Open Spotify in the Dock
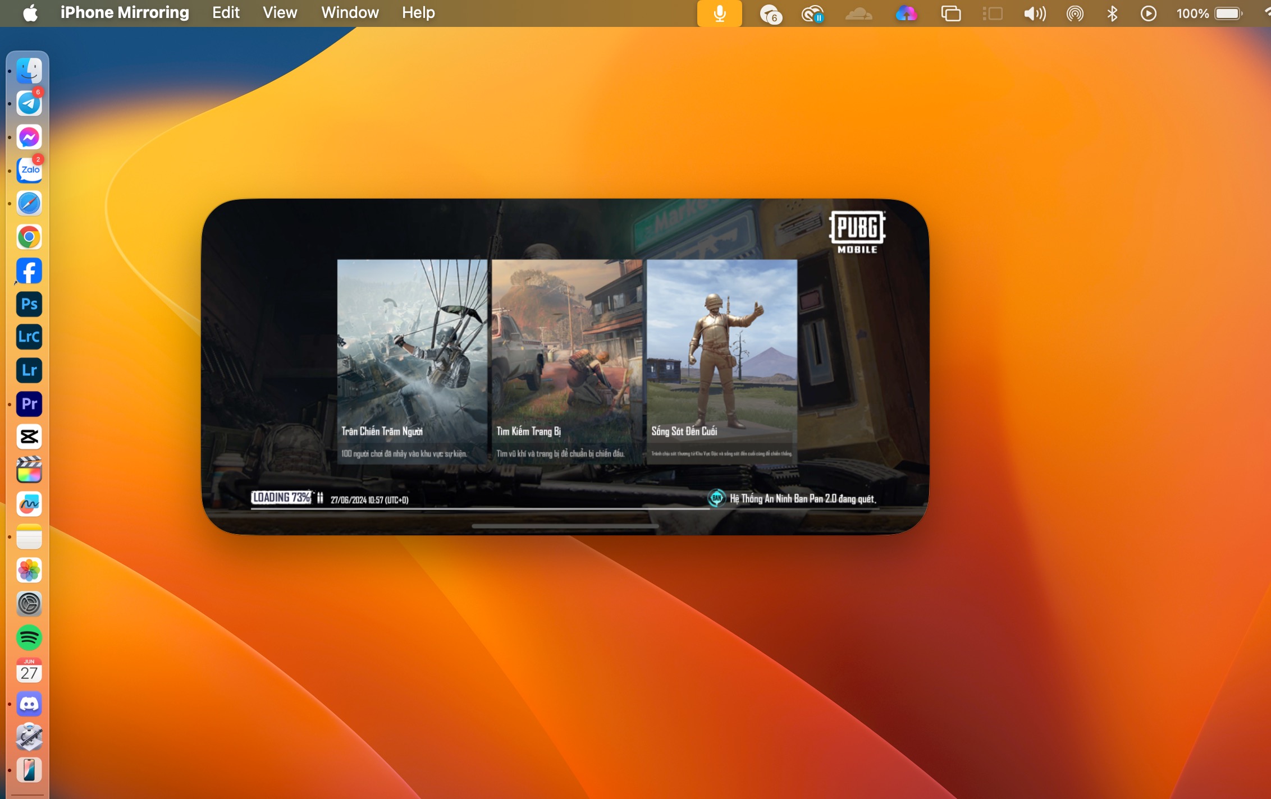 (29, 638)
